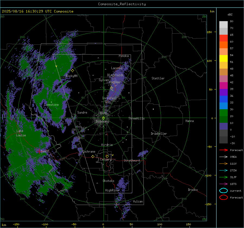Viewport: 244px width, 228px height.
Task: Click the white plus marker east of ThreeHills
Action: [153, 109]
